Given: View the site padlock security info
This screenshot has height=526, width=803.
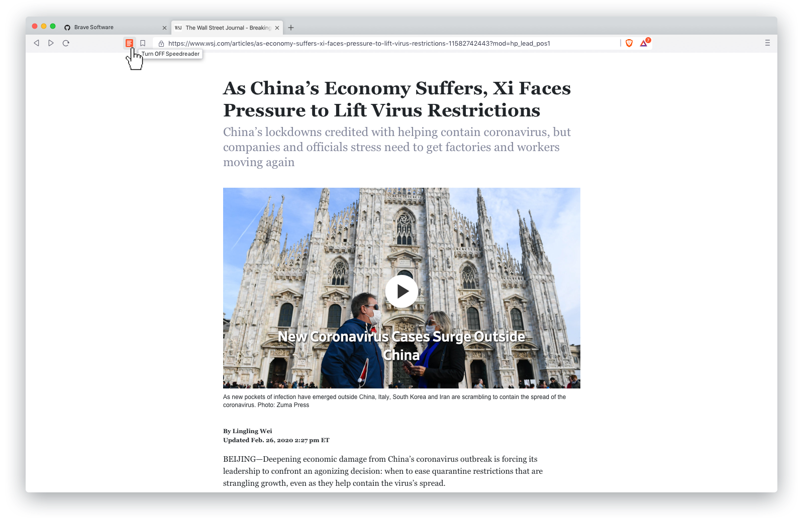Looking at the screenshot, I should (x=161, y=44).
